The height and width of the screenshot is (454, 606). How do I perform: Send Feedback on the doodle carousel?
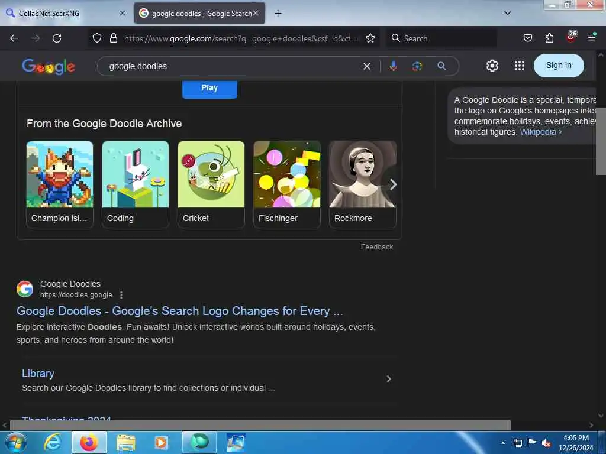pos(377,247)
